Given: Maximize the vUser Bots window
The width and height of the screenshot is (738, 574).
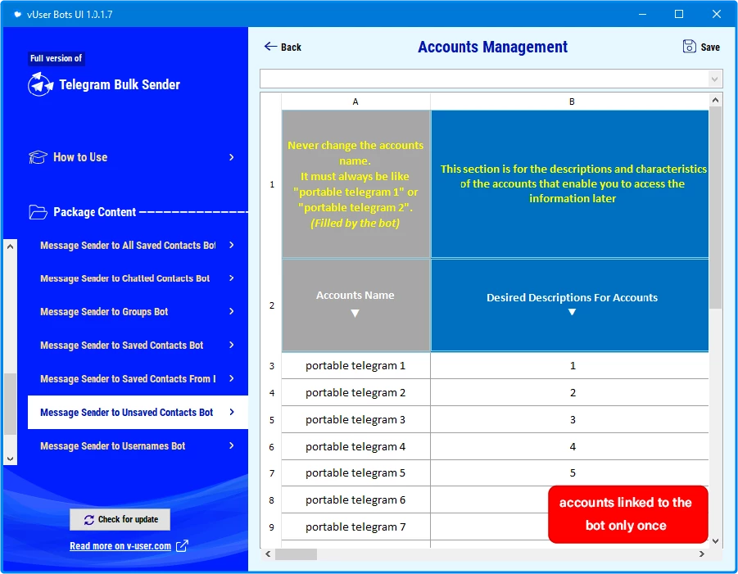Looking at the screenshot, I should (679, 14).
